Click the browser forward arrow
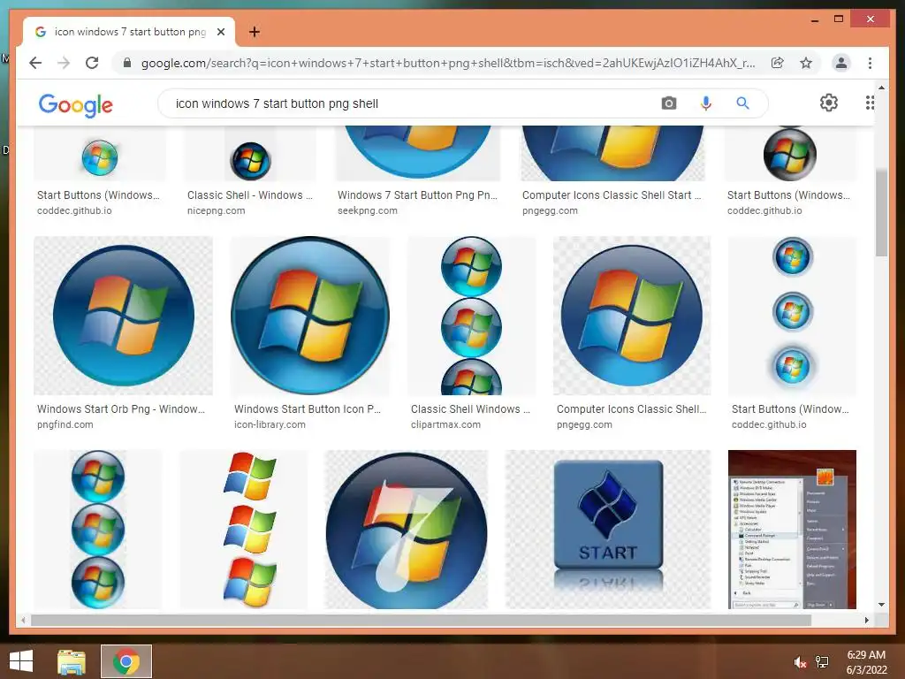The width and height of the screenshot is (905, 679). pos(64,63)
